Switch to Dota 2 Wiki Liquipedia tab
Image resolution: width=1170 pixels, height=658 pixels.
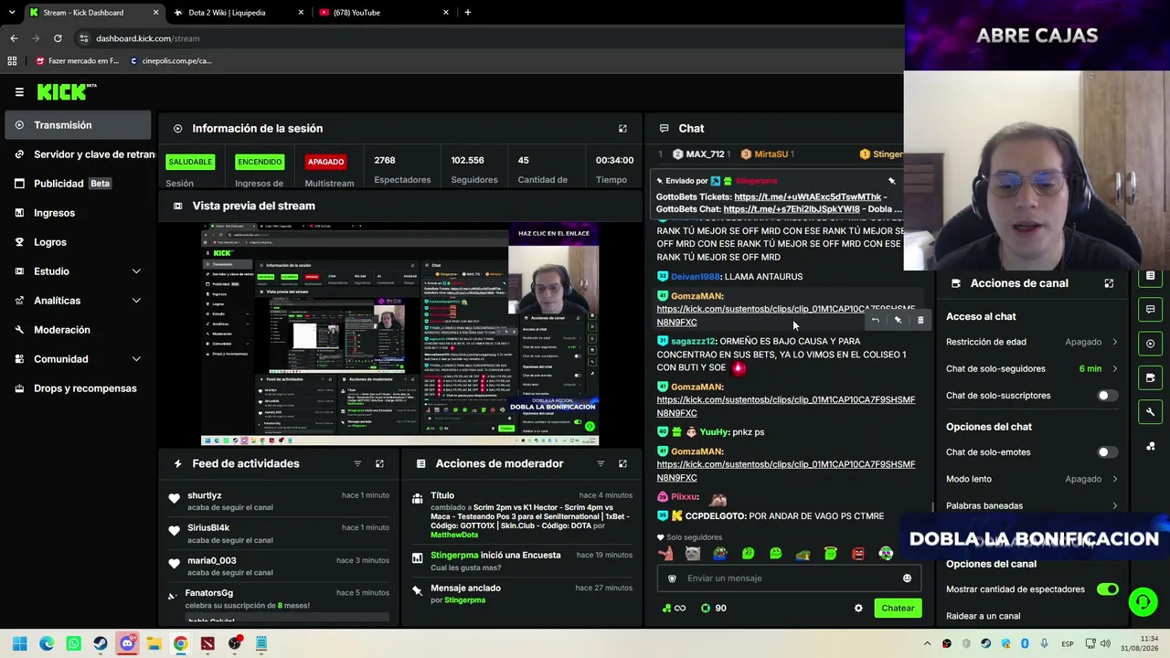[x=238, y=13]
